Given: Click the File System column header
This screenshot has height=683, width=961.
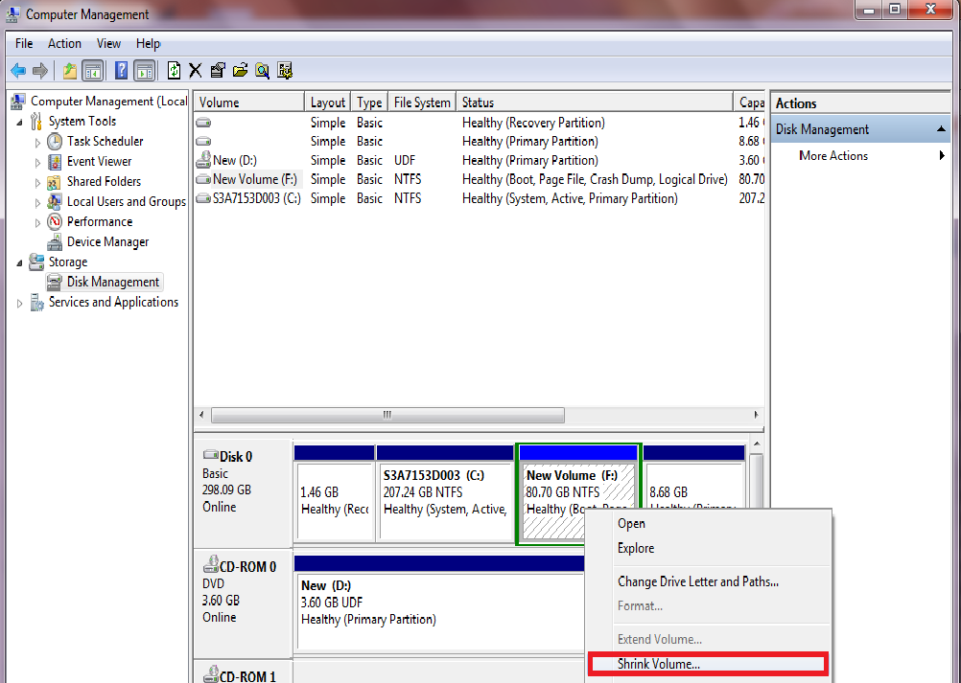Looking at the screenshot, I should click(x=421, y=102).
